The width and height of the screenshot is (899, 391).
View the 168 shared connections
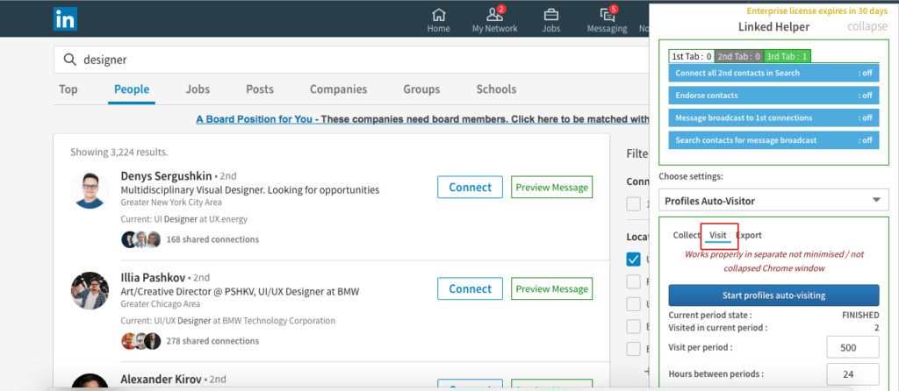pyautogui.click(x=212, y=239)
